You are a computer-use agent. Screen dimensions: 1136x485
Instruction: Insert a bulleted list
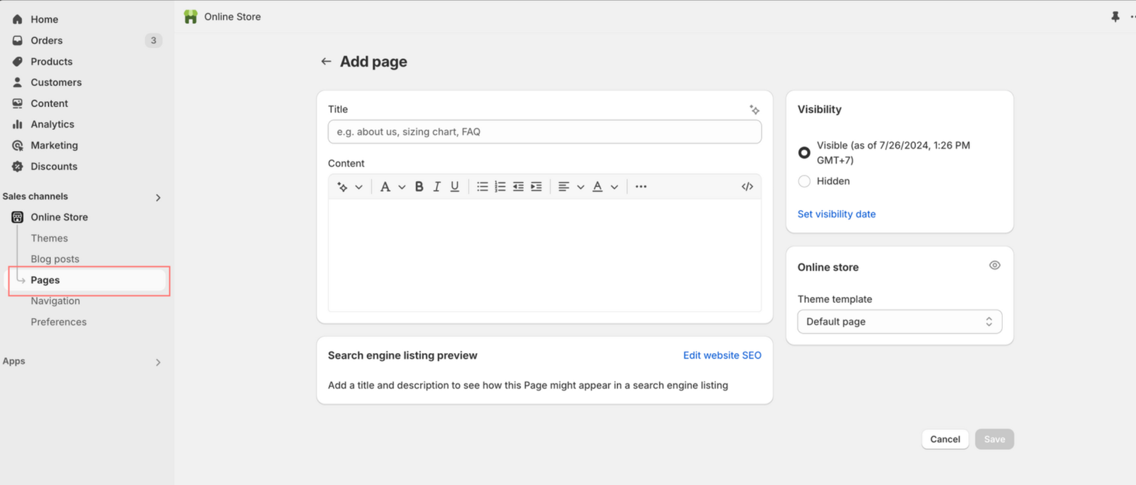point(483,187)
